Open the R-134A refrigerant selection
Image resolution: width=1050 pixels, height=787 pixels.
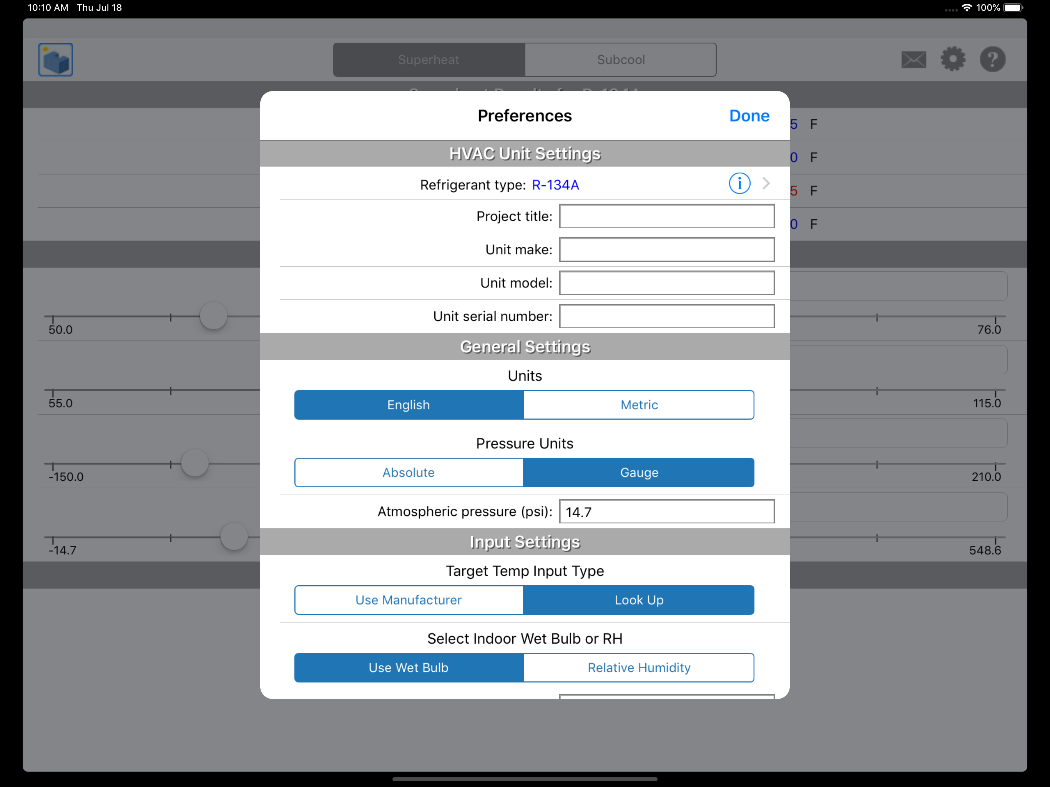[555, 185]
